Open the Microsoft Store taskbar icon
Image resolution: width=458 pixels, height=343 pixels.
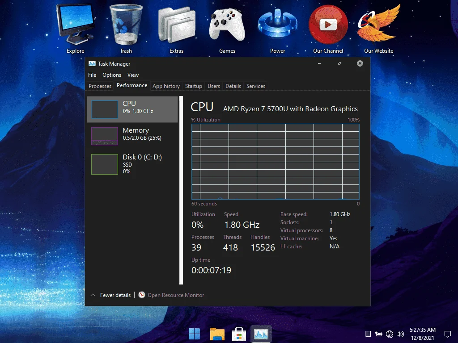[239, 334]
